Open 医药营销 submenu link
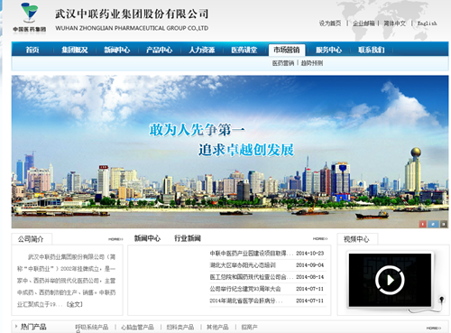The image size is (451, 333). click(283, 63)
